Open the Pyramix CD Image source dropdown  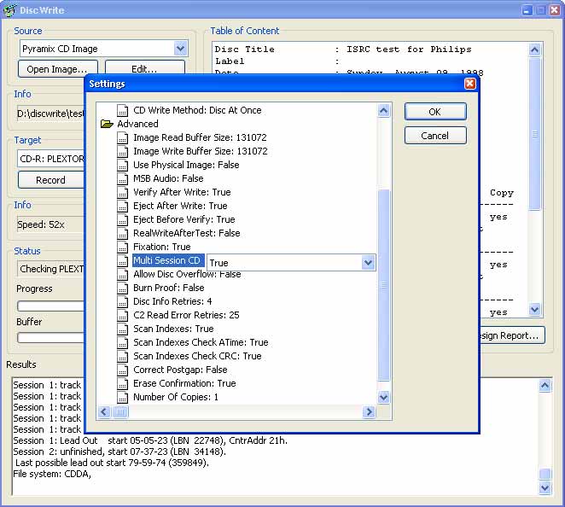pyautogui.click(x=180, y=49)
